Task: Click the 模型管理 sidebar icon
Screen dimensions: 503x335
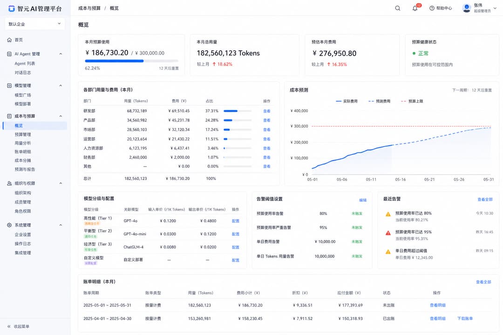Action: pyautogui.click(x=9, y=86)
